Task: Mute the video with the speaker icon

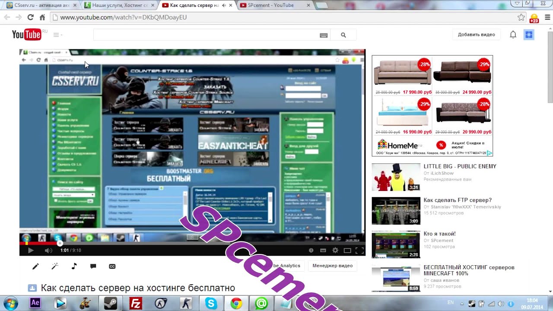Action: click(x=48, y=250)
